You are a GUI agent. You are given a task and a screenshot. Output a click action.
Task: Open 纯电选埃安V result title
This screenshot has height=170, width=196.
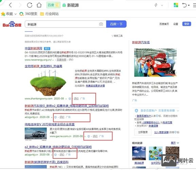pos(50,124)
